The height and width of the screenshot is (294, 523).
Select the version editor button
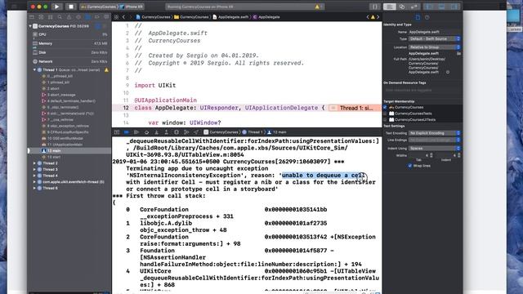tap(414, 7)
